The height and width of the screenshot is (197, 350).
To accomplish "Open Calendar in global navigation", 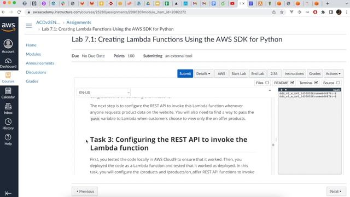I will tap(8, 93).
